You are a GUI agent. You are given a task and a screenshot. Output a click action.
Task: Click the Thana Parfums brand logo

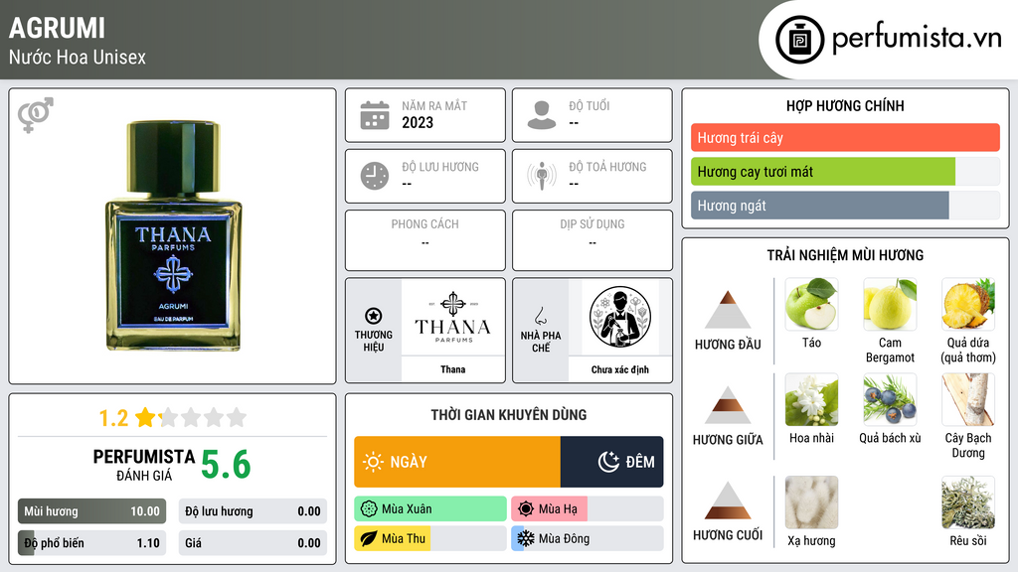tap(453, 317)
